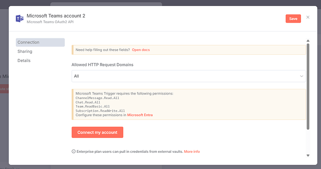
Task: Click the credential name Microsoft Teams account 2
Action: coord(56,16)
